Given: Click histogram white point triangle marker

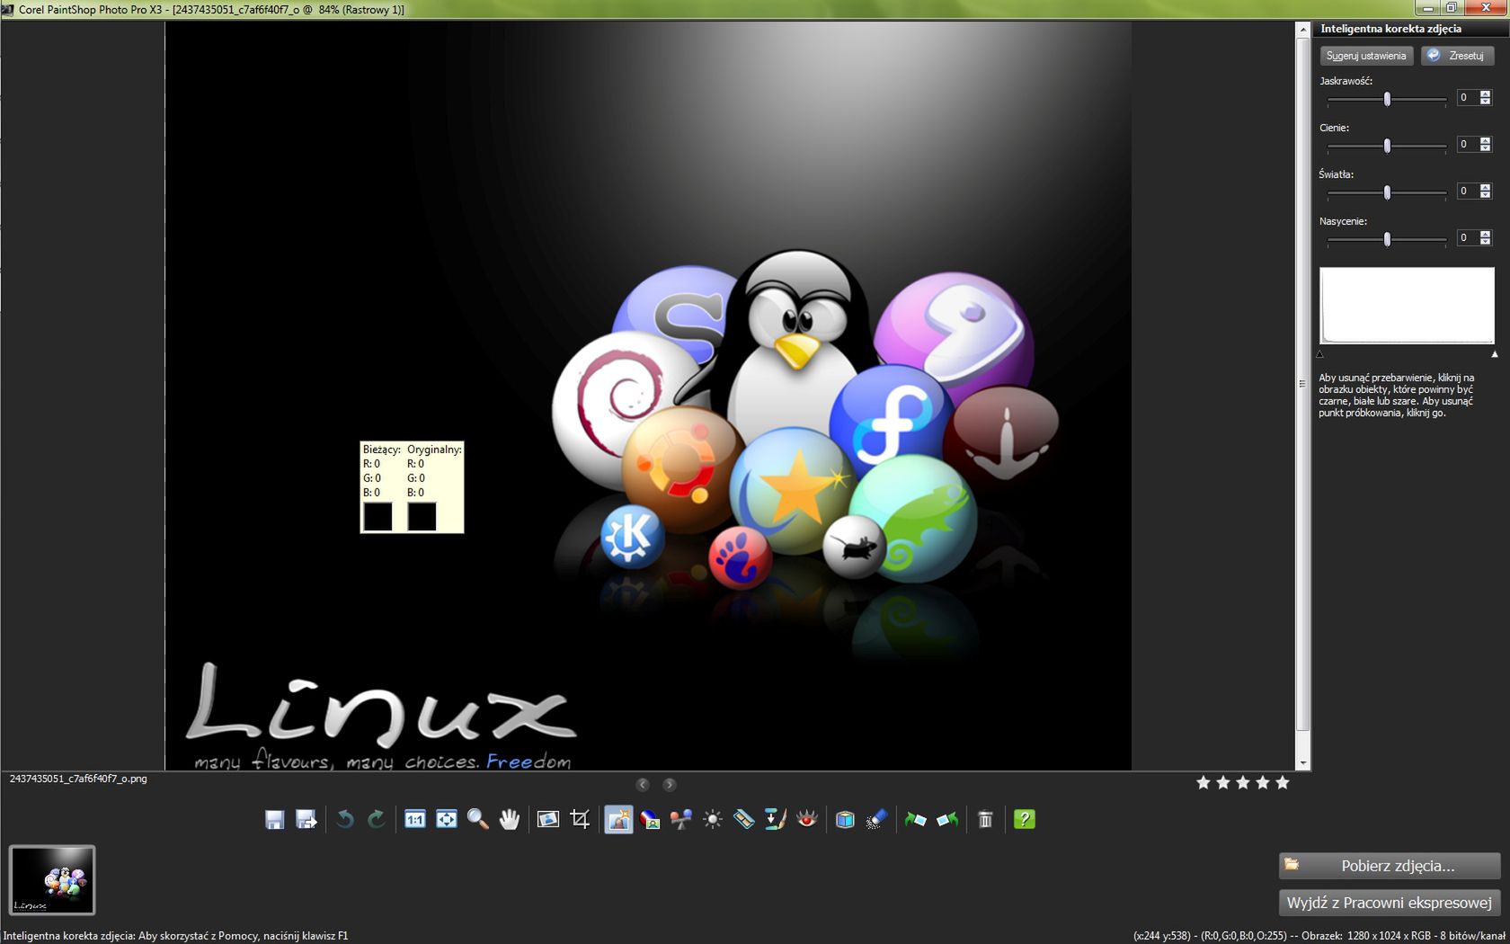Looking at the screenshot, I should pyautogui.click(x=1495, y=354).
